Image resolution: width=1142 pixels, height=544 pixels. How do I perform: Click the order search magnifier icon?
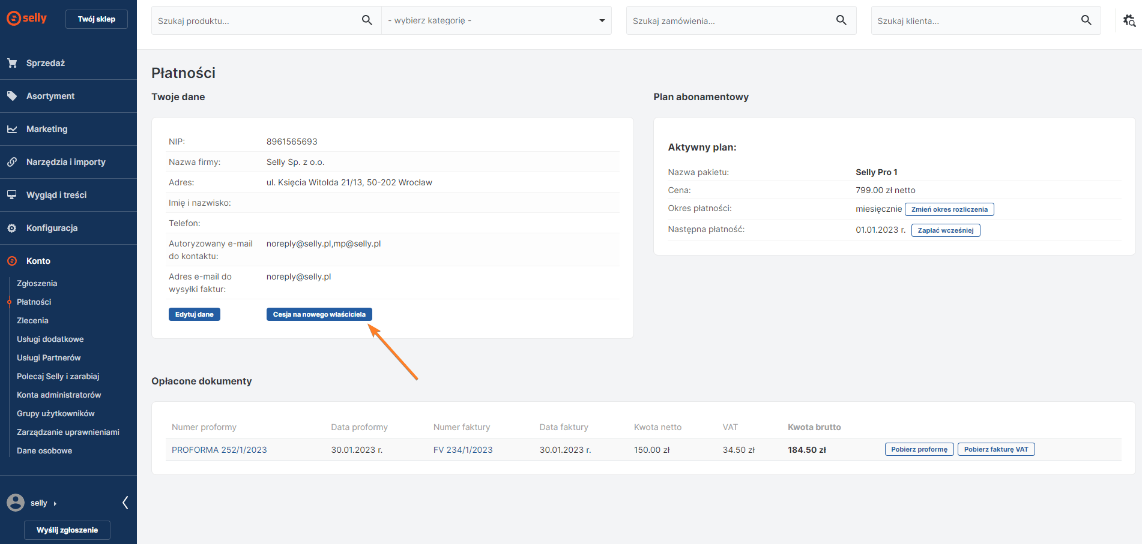click(x=841, y=20)
